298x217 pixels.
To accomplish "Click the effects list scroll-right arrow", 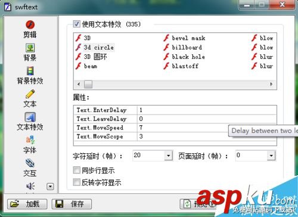I will pos(271,84).
